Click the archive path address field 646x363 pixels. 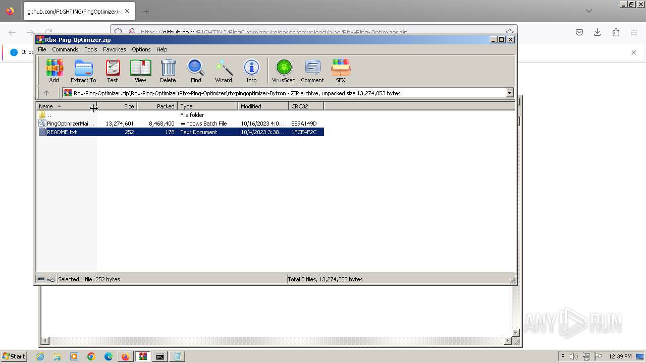[x=284, y=93]
